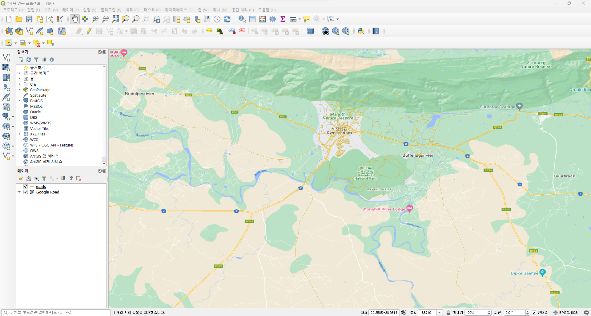This screenshot has height=316, width=591.
Task: Select the roads layer name
Action: (41, 187)
